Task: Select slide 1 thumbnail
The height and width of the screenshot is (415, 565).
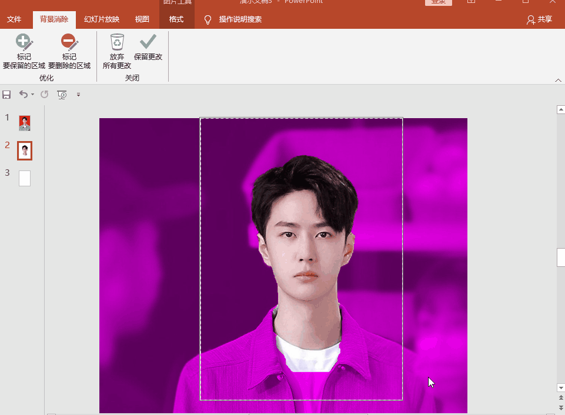Action: point(25,123)
